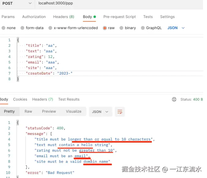
Task: Open the Test Results tab
Action: point(69,100)
